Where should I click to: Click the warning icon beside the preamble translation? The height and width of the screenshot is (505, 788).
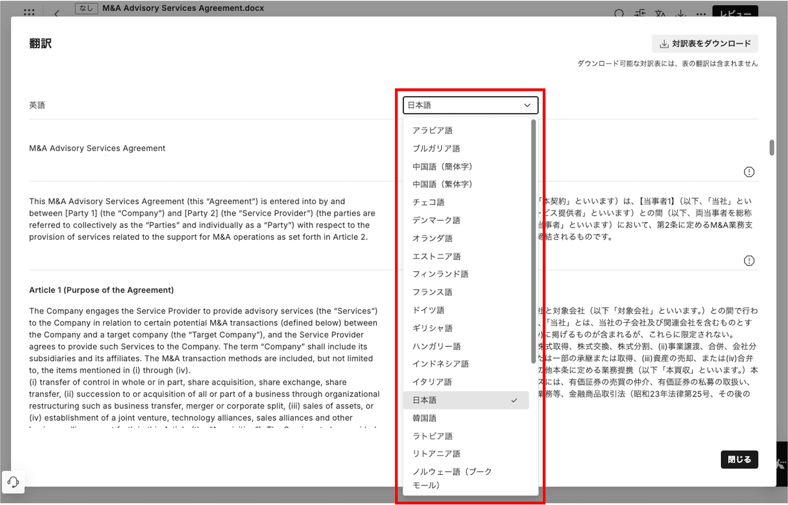point(749,261)
